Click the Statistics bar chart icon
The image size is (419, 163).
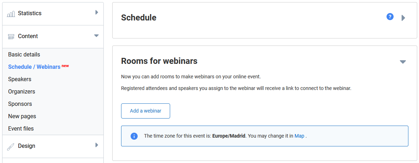11,14
